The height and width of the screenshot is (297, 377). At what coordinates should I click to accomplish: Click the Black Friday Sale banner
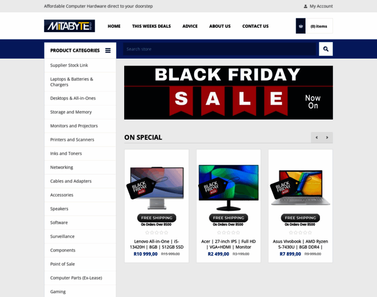tap(228, 93)
